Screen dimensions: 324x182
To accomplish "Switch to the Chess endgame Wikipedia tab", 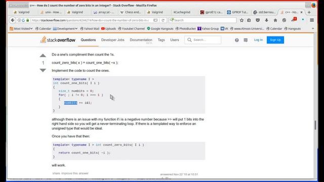I will coord(131,12).
